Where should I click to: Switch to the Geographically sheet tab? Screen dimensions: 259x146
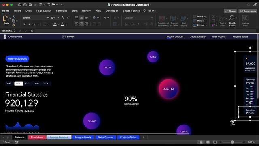(83, 137)
